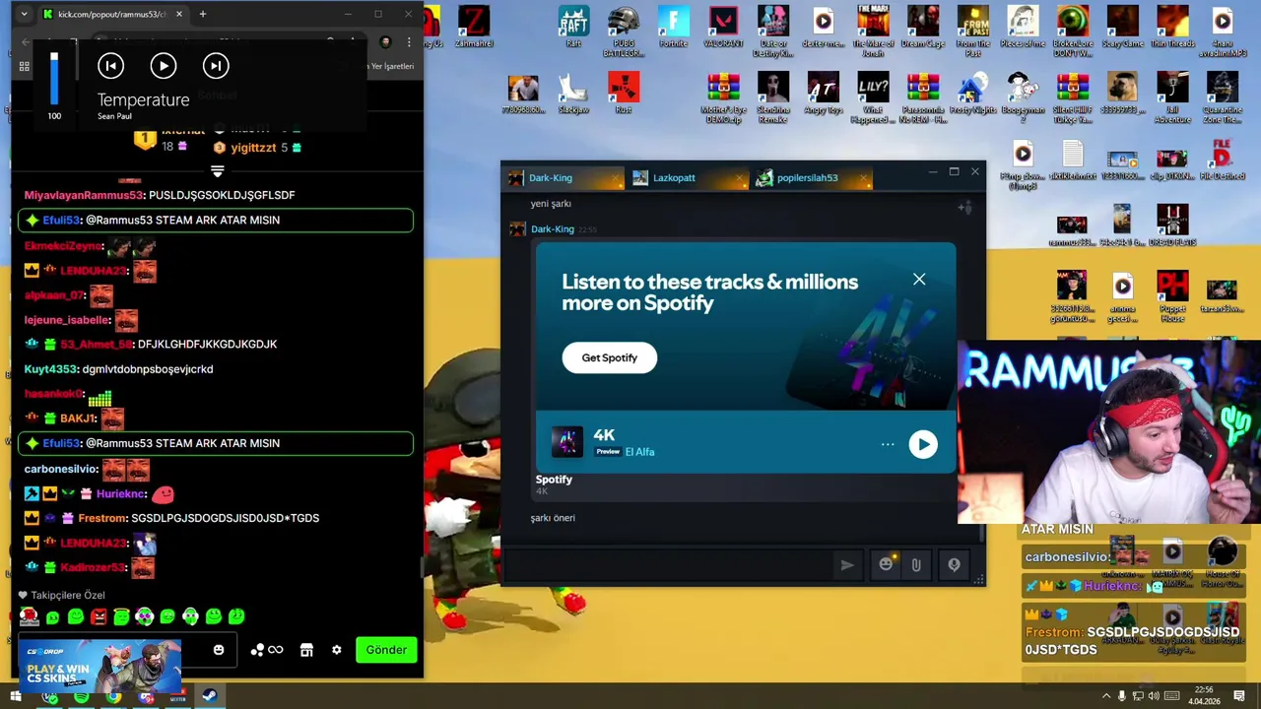Open the Mother's Eye DEMO zip archive
The width and height of the screenshot is (1261, 709).
click(x=723, y=97)
